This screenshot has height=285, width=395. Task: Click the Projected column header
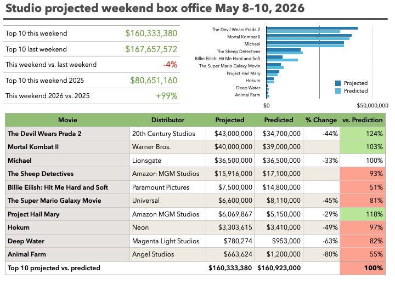click(x=230, y=120)
